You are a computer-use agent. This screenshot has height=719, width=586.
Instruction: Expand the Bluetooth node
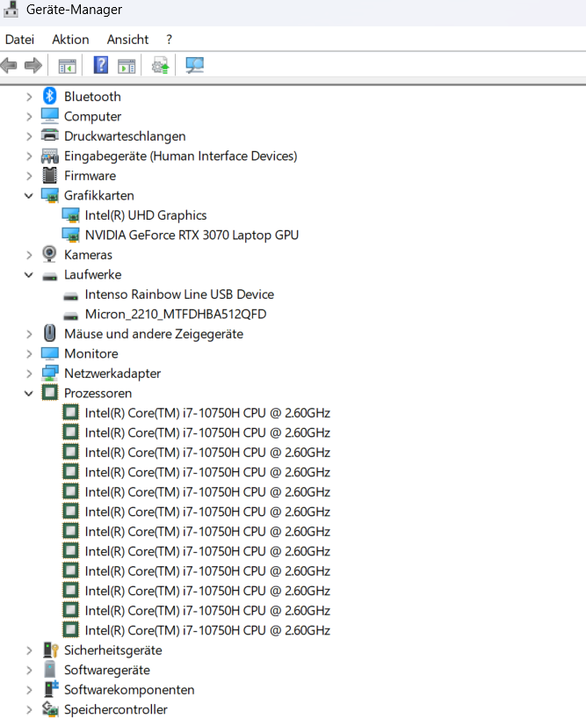29,97
